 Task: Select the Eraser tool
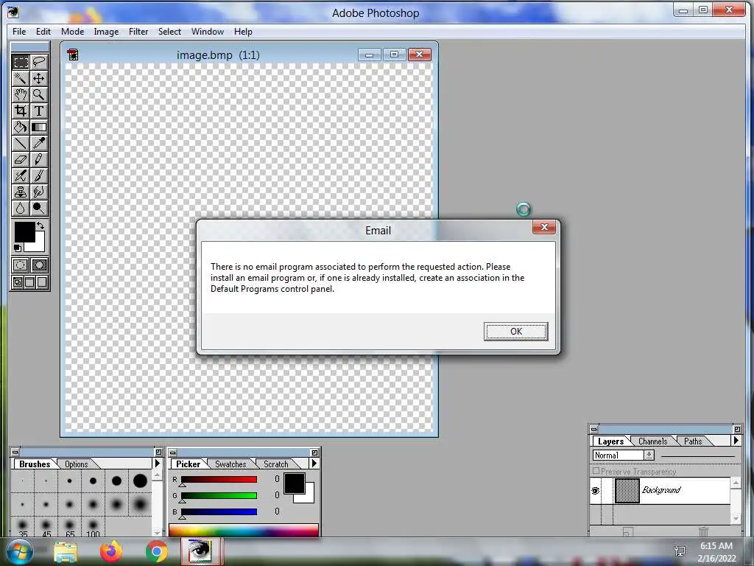(21, 160)
